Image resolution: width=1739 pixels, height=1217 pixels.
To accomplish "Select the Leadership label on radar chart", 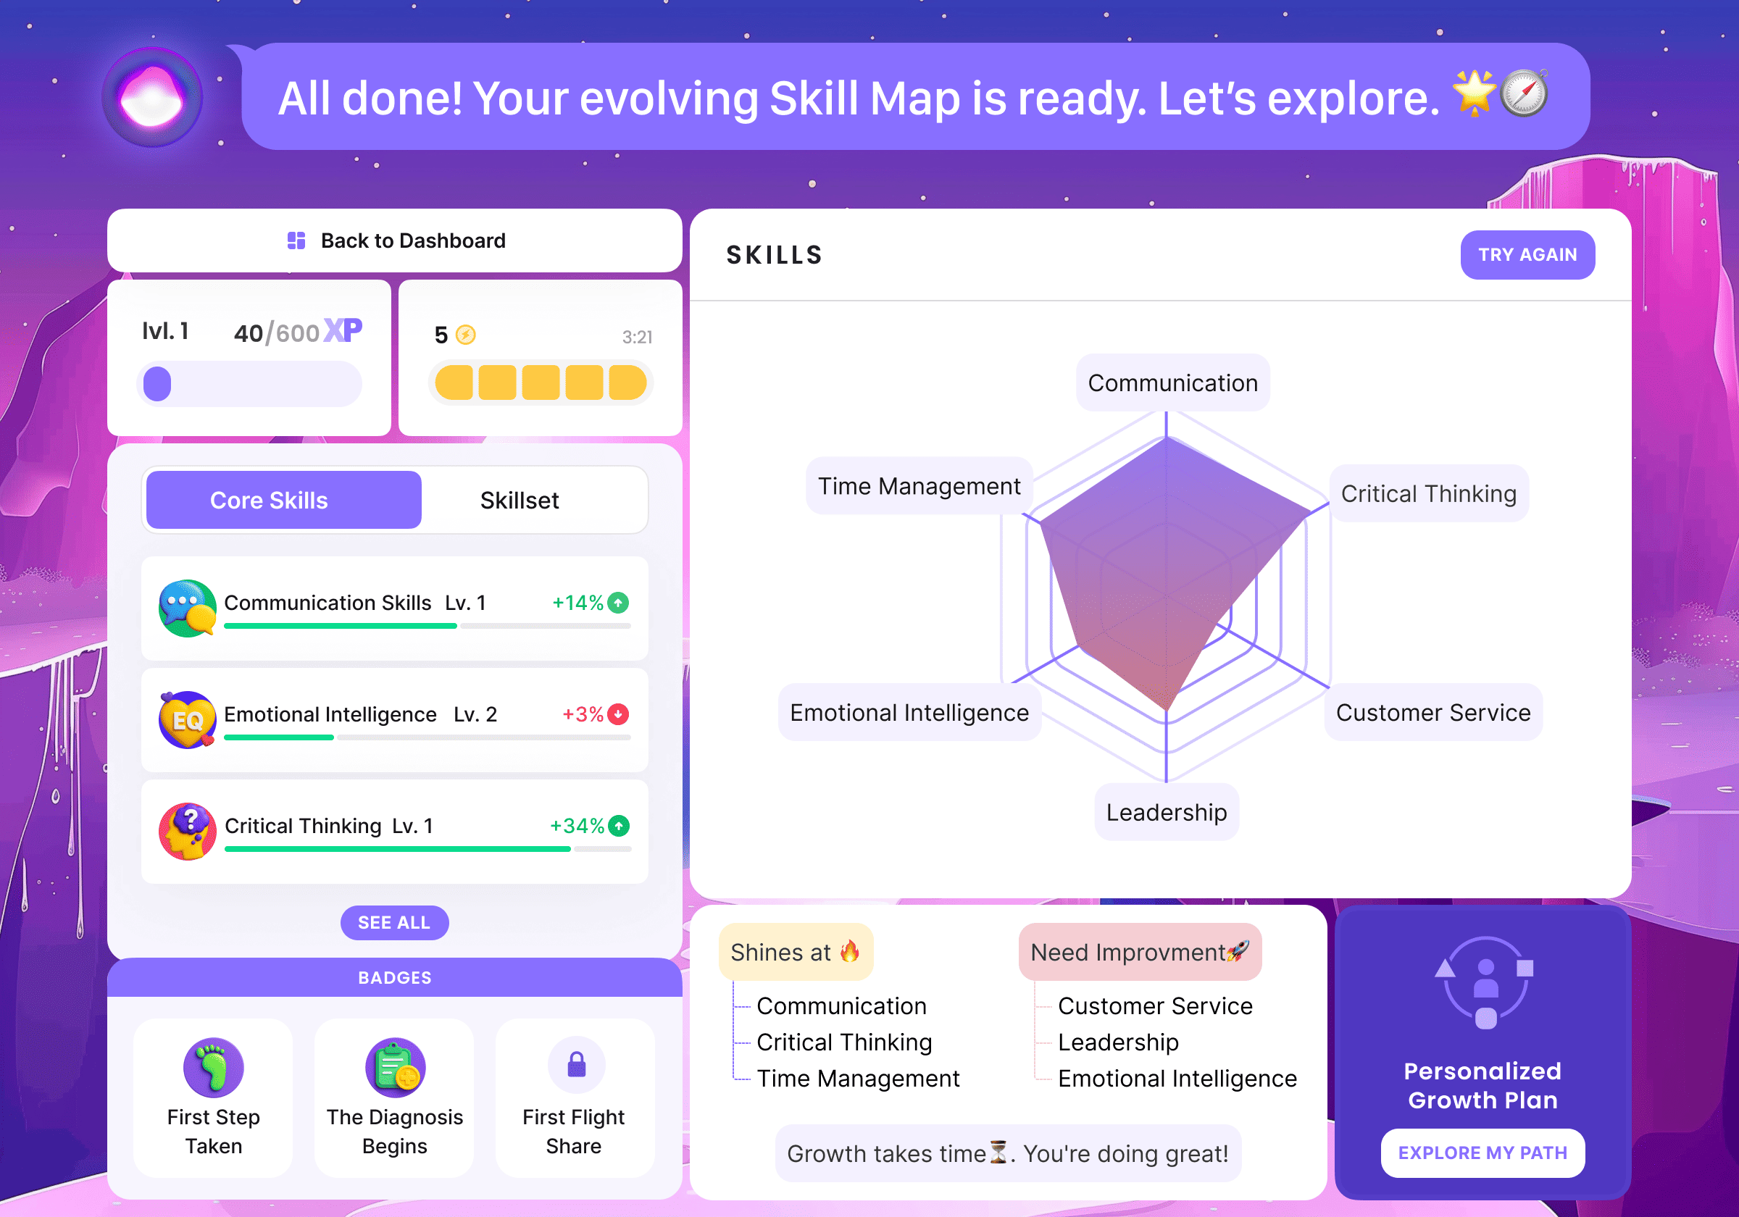I will 1166,812.
